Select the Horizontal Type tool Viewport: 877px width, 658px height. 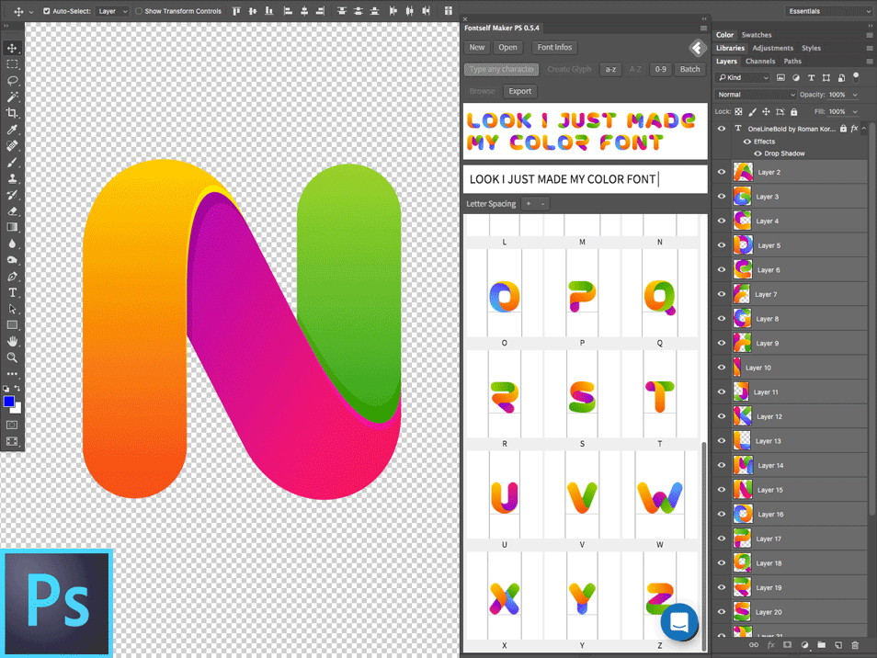click(12, 292)
